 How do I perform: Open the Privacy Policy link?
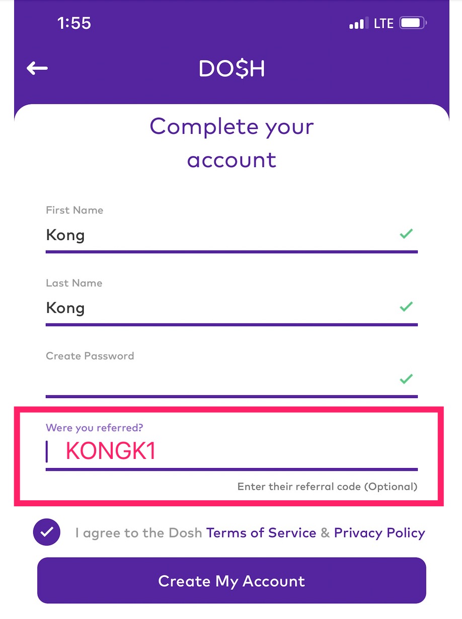(x=379, y=532)
